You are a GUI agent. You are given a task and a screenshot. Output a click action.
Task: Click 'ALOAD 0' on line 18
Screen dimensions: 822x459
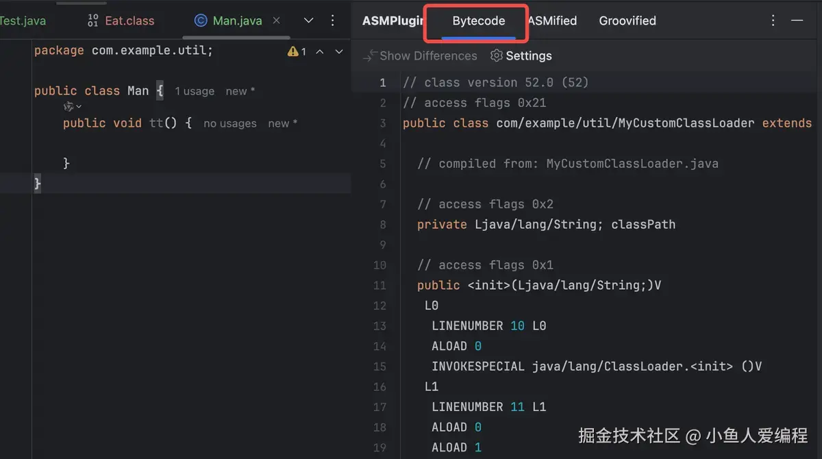pyautogui.click(x=456, y=427)
